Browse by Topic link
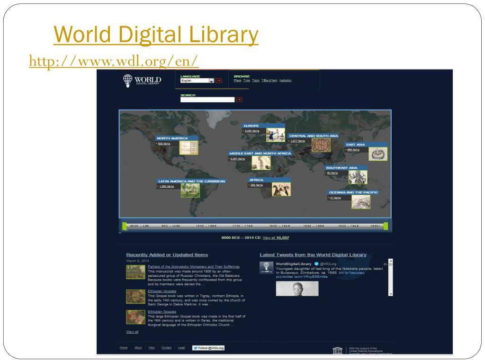The height and width of the screenshot is (364, 485). [256, 81]
